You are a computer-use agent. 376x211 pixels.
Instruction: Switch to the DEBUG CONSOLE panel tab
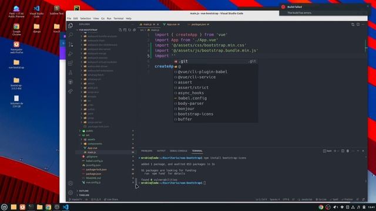click(x=179, y=151)
